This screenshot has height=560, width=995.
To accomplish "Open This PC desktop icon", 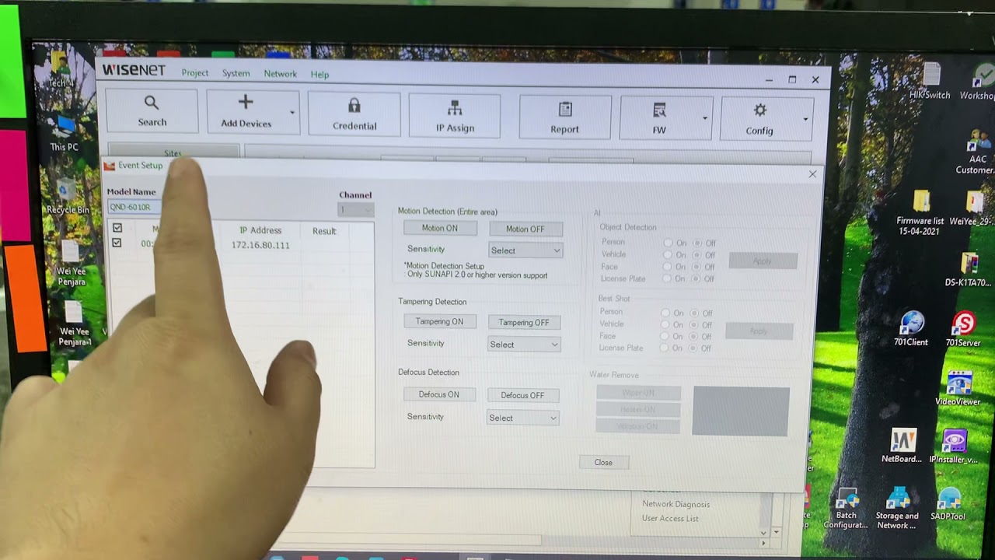I will [64, 134].
